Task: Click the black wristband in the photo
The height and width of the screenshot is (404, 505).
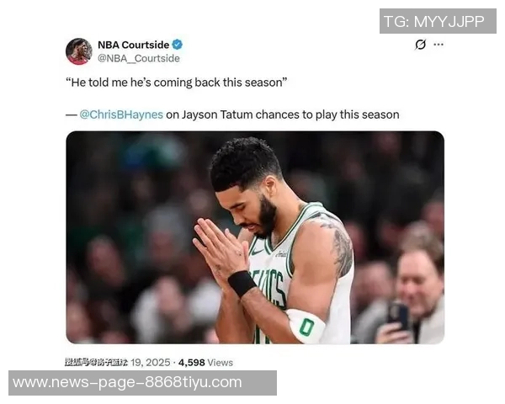Action: click(x=242, y=283)
